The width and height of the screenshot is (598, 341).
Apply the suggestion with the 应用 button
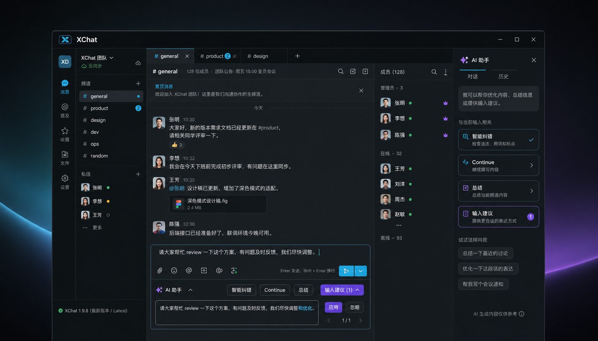(x=334, y=307)
